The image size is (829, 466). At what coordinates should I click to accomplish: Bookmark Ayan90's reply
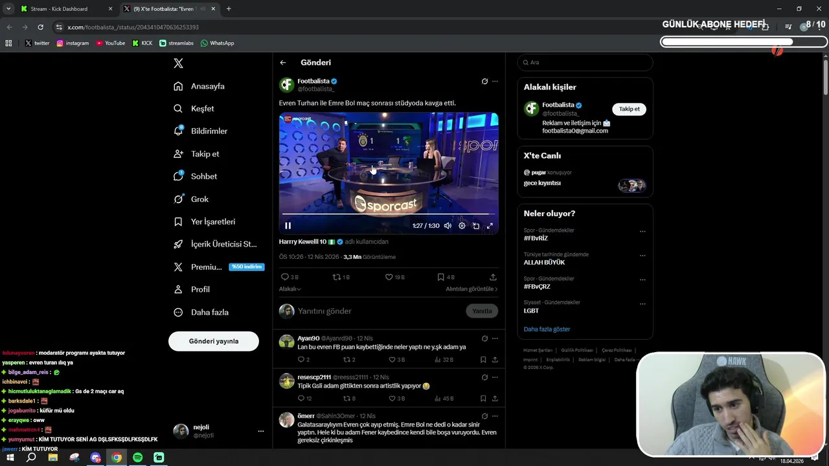(483, 360)
